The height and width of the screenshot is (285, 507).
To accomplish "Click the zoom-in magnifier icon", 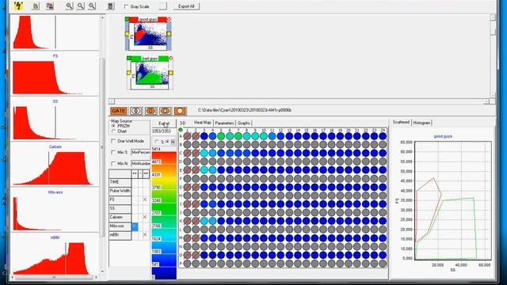I will tap(69, 6).
